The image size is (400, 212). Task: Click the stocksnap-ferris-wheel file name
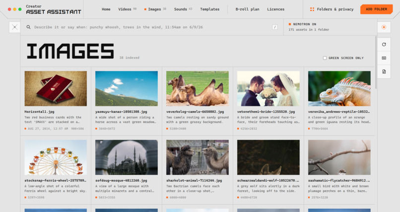[56, 180]
